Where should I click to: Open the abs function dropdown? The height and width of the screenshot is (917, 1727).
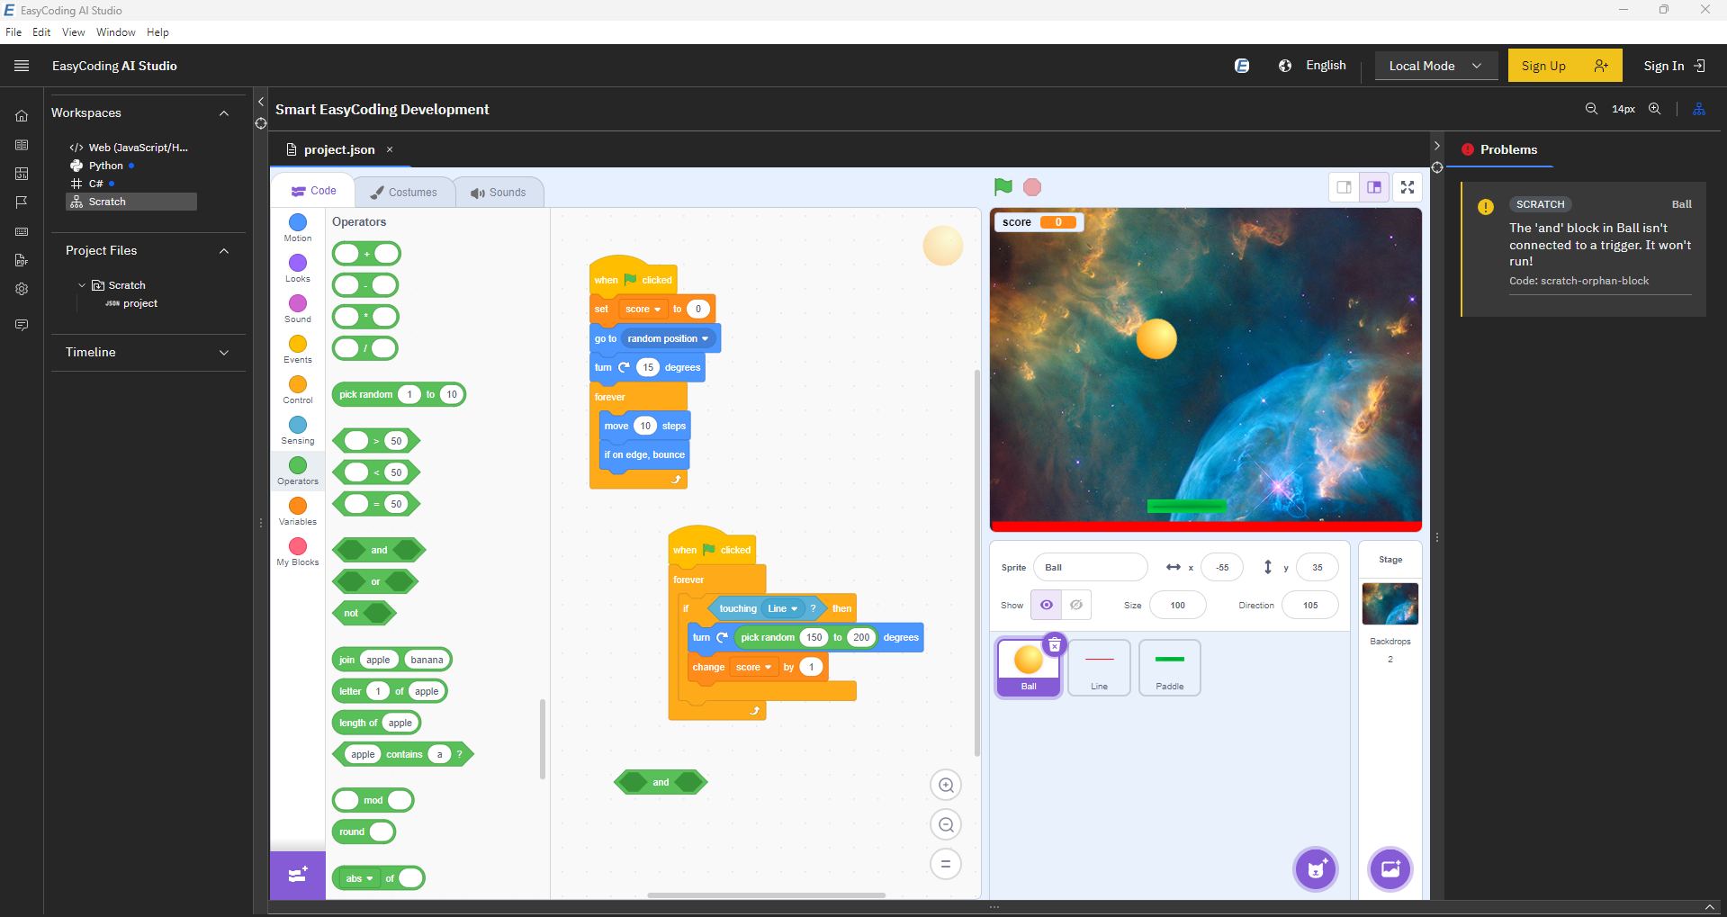[x=359, y=878]
